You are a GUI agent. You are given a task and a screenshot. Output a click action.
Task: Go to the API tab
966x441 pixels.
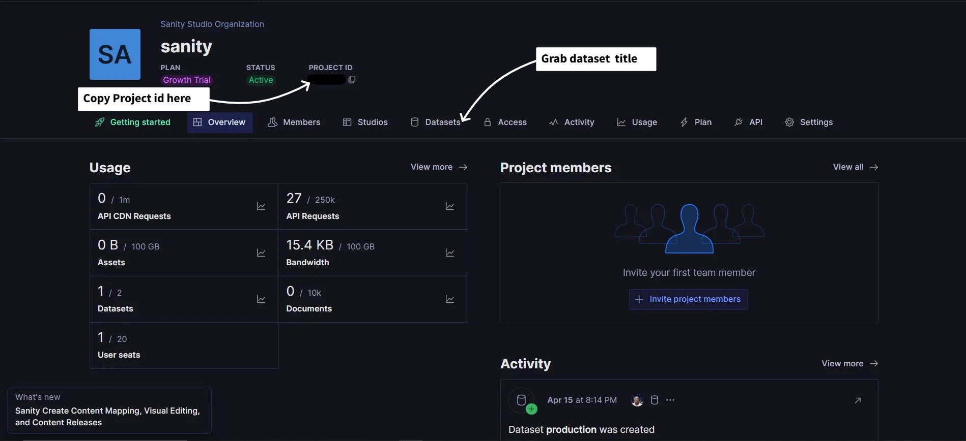click(x=749, y=122)
